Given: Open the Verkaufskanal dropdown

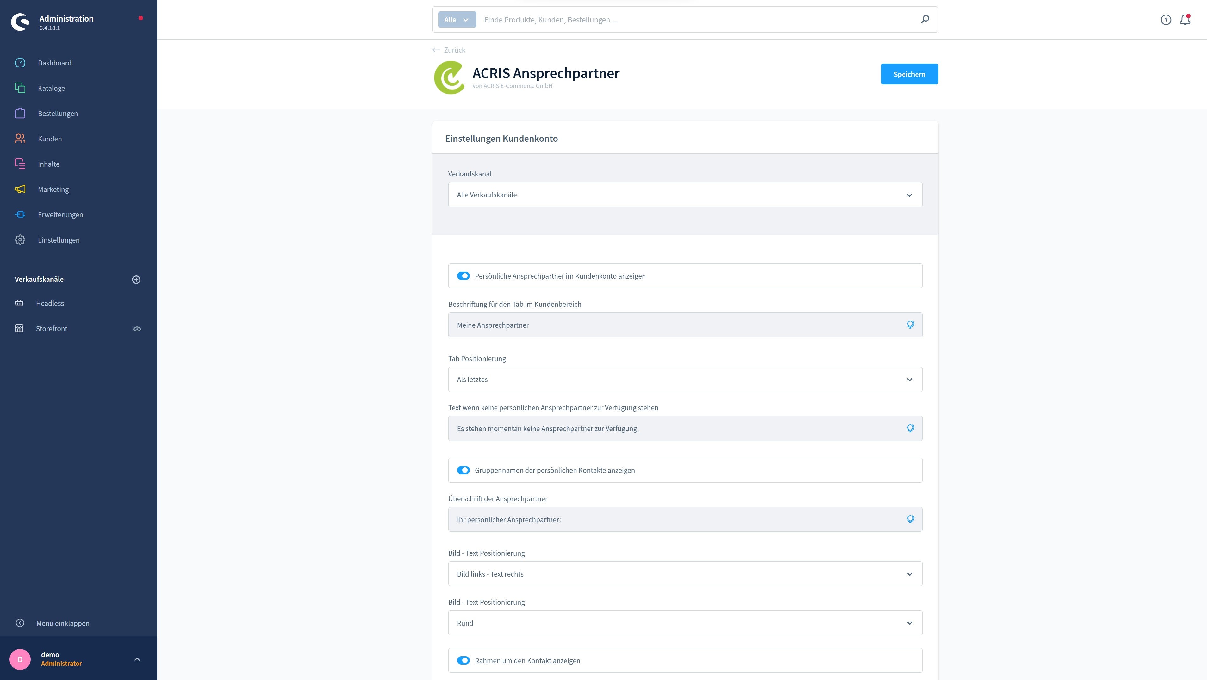Looking at the screenshot, I should 685,195.
